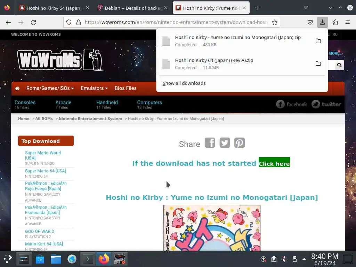Open the KDE application launcher
Viewport: 356px width, 267px height.
pos(8,259)
